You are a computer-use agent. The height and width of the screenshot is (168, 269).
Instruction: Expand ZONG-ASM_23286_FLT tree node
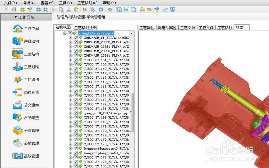[70, 51]
